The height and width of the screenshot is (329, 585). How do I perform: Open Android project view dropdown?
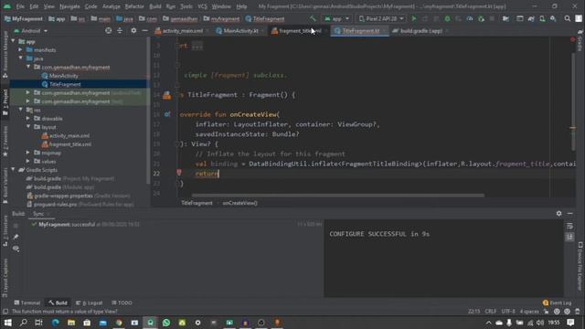(x=30, y=30)
